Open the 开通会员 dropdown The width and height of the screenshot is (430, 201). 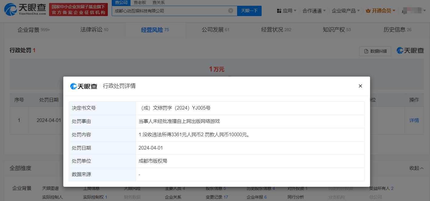click(381, 11)
